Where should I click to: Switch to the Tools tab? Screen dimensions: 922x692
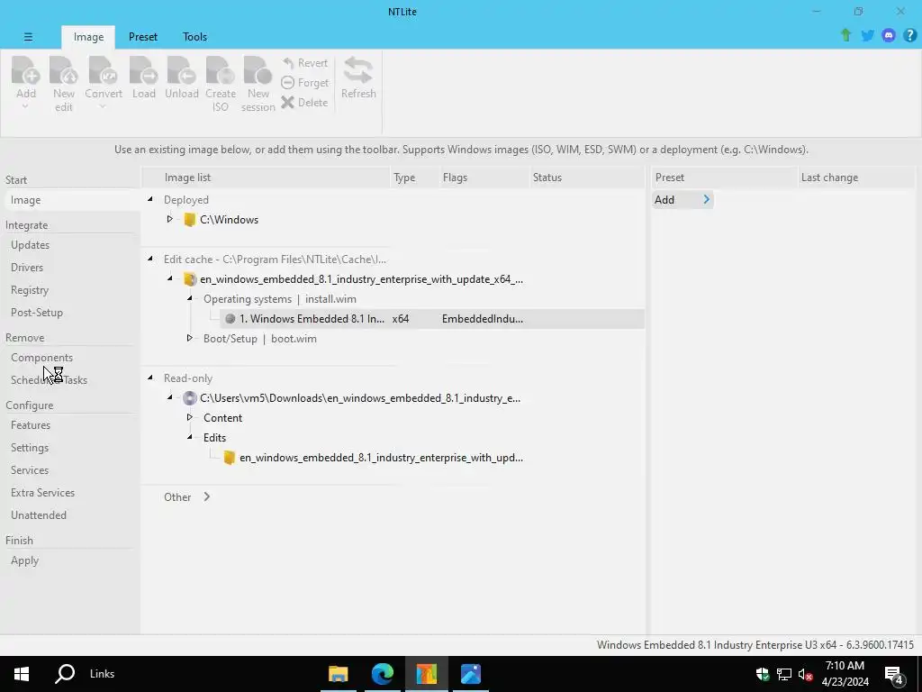[194, 37]
